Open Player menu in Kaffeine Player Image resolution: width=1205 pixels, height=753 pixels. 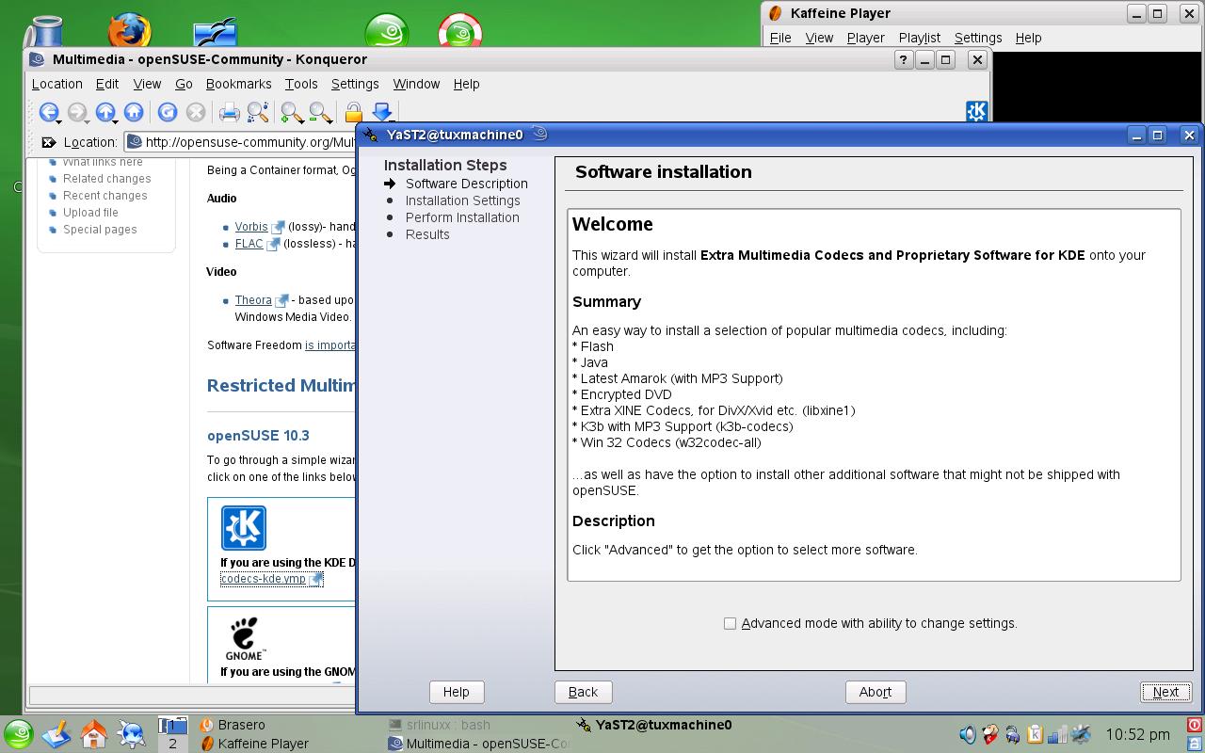pos(865,38)
